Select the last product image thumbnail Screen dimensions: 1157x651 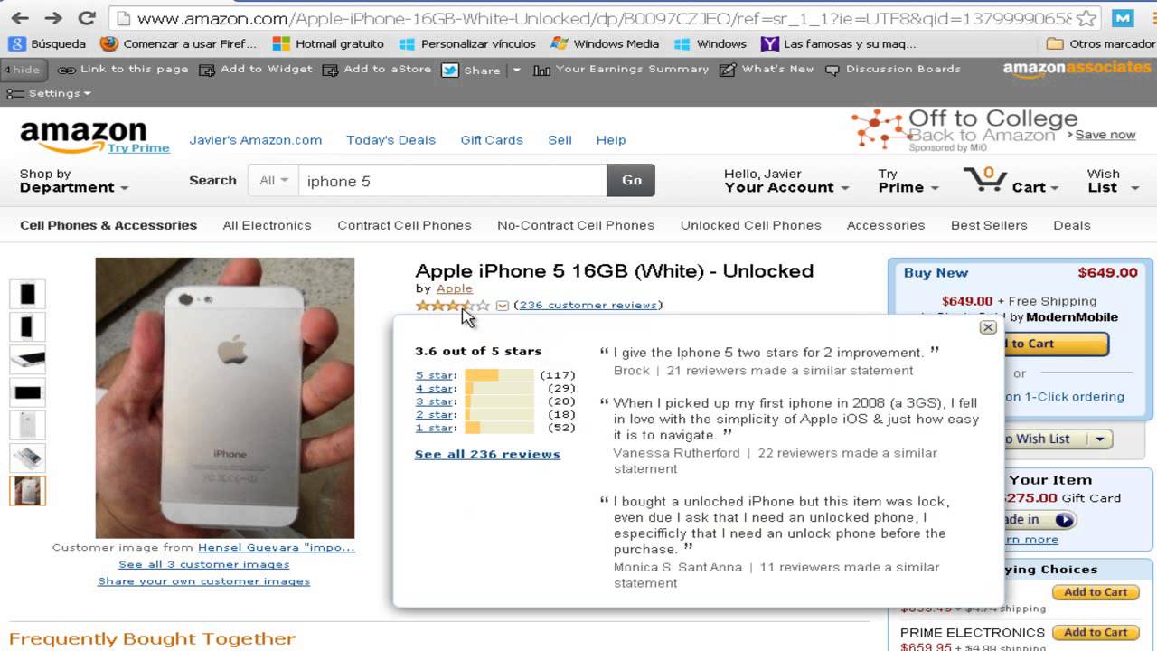pos(27,490)
